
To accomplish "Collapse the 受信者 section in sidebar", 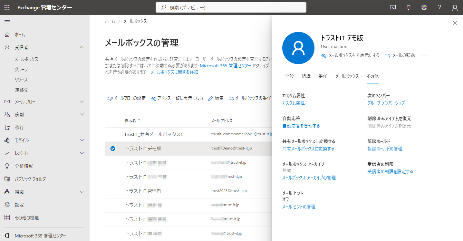I will coord(82,47).
